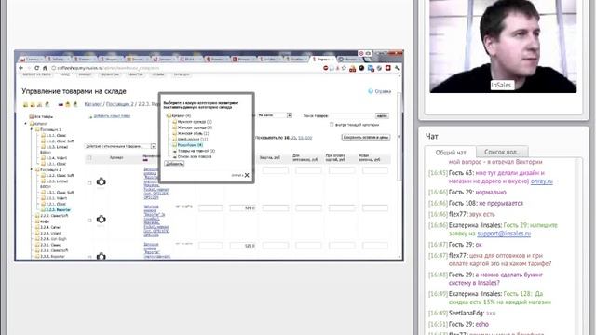596x335 pixels.
Task: Select Кофе folder in category tree
Action: 45,221
